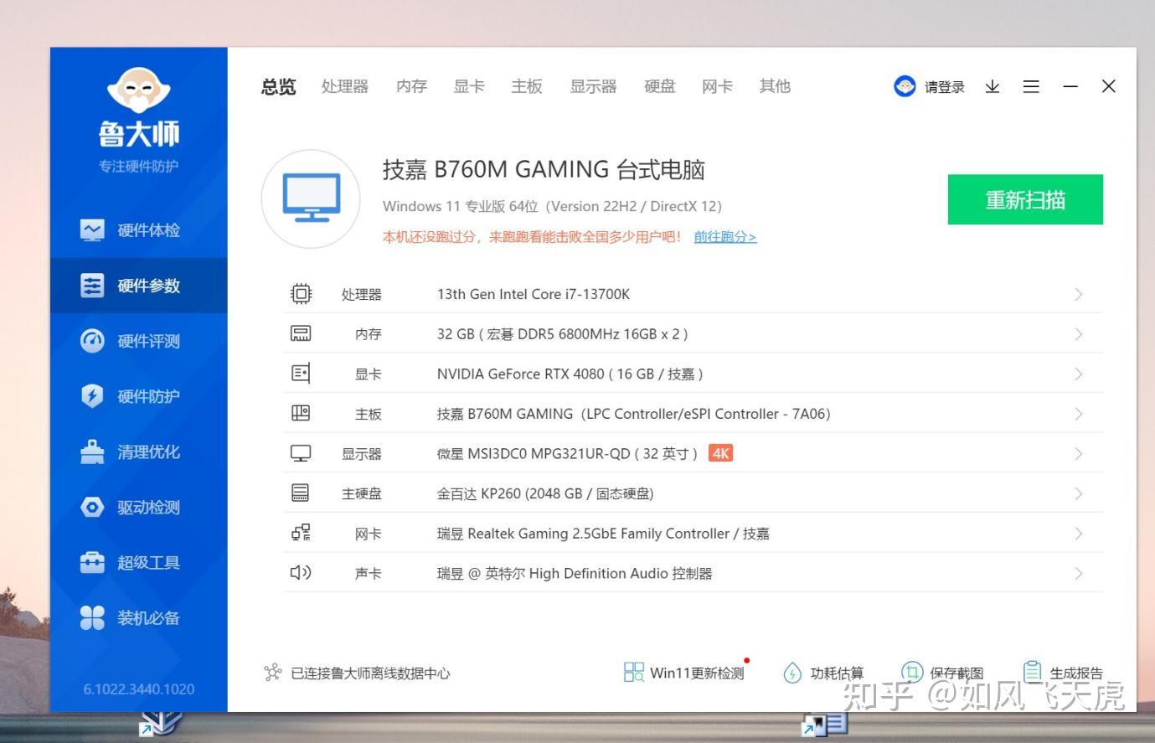Expand the 处理器 row chevron

(x=1079, y=294)
